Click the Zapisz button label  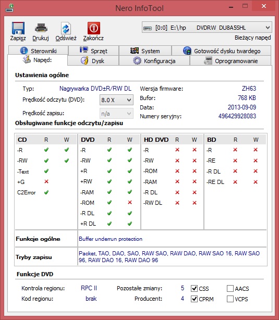pyautogui.click(x=18, y=39)
